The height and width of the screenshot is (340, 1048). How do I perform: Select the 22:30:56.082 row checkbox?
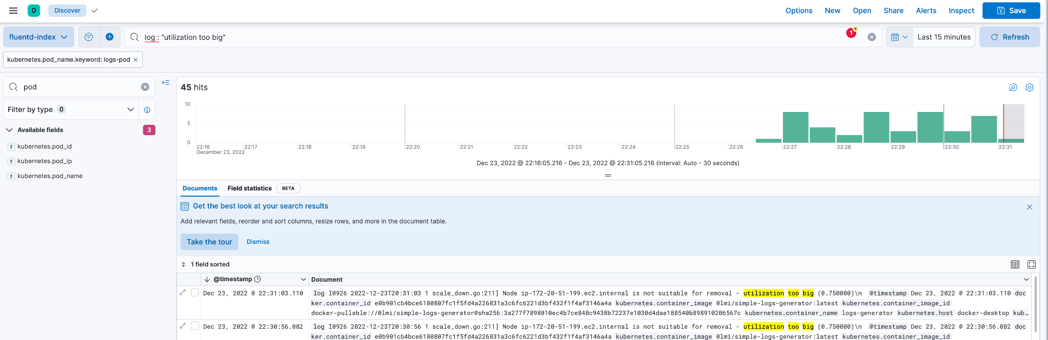[195, 326]
